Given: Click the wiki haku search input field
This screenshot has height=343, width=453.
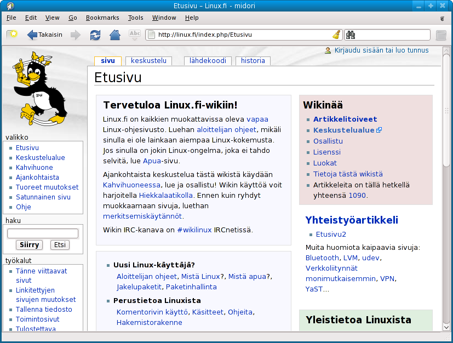Looking at the screenshot, I should coord(43,233).
